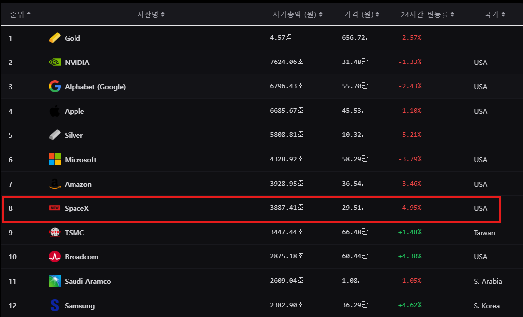
Task: Sort by 가격 (원) column header
Action: click(x=362, y=14)
